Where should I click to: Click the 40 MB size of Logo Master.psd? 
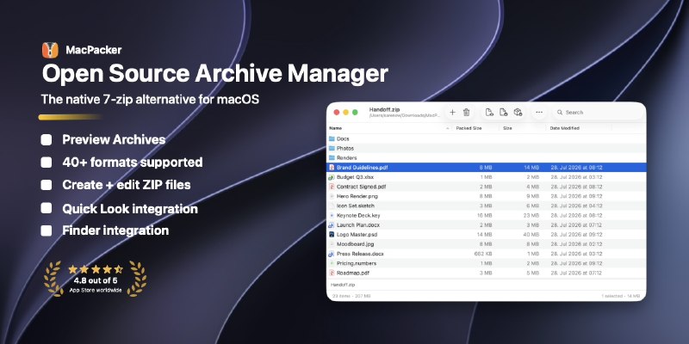[531, 235]
